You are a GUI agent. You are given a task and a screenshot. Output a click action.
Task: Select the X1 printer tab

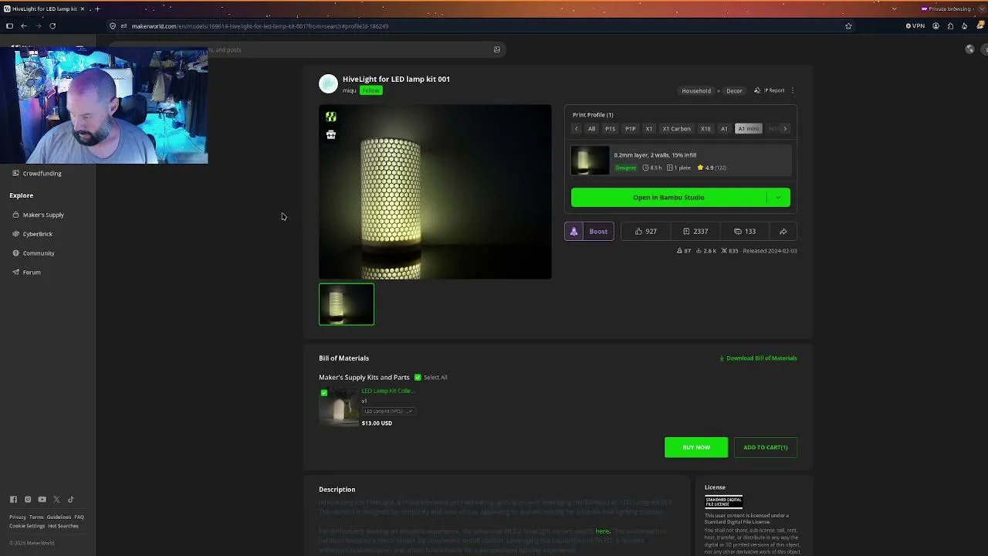648,129
